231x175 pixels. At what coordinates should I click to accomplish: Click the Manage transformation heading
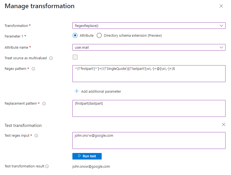40,6
